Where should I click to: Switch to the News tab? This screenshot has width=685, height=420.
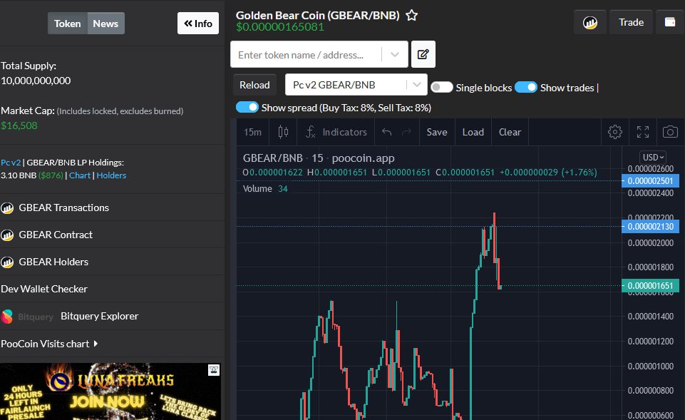[105, 24]
